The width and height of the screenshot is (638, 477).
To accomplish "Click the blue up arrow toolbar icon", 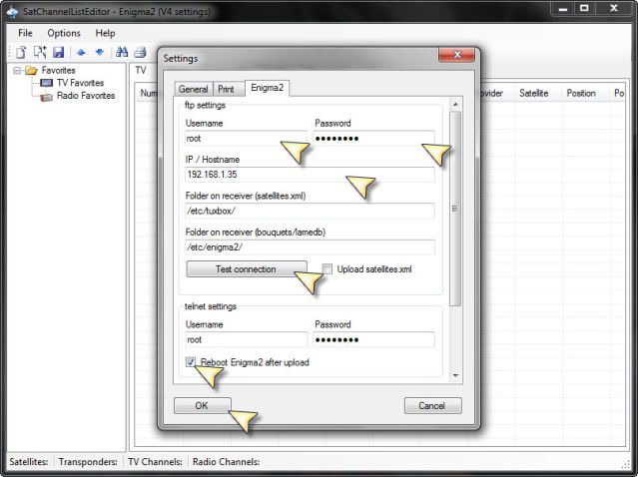I will click(x=82, y=52).
